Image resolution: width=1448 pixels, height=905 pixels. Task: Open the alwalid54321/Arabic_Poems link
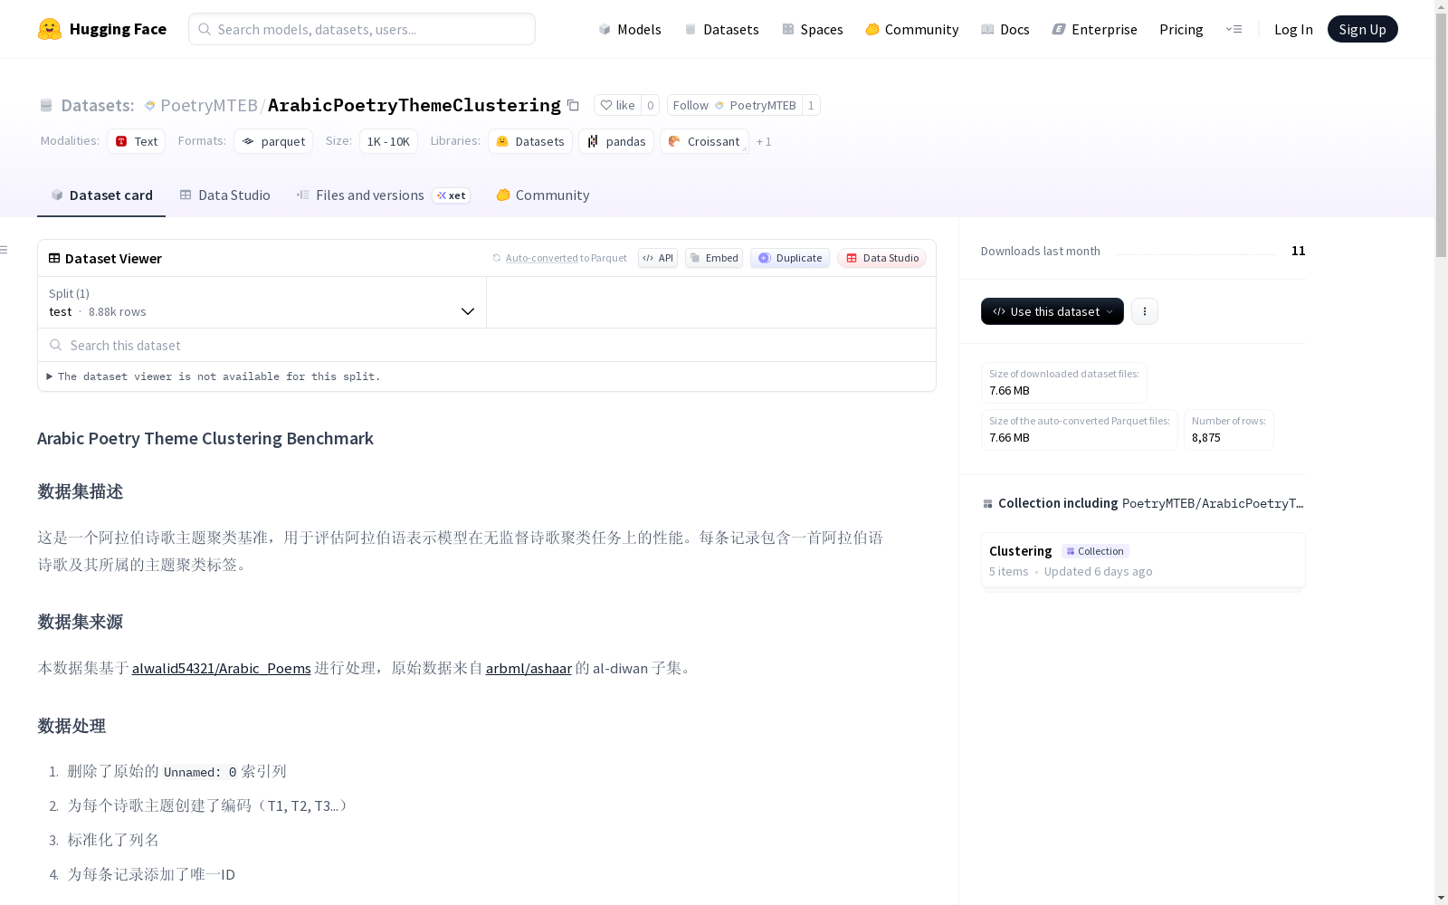[222, 668]
